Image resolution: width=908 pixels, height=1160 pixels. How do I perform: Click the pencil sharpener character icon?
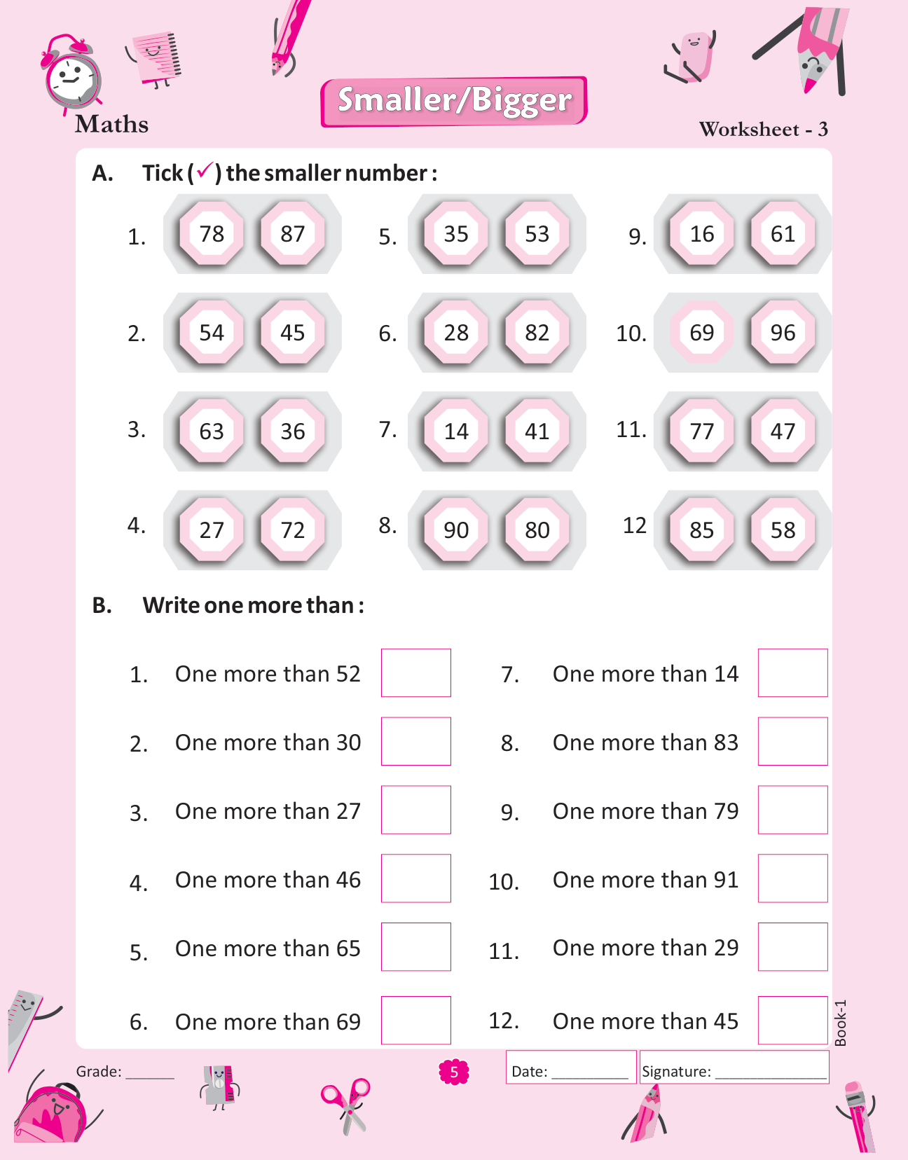click(x=220, y=1086)
